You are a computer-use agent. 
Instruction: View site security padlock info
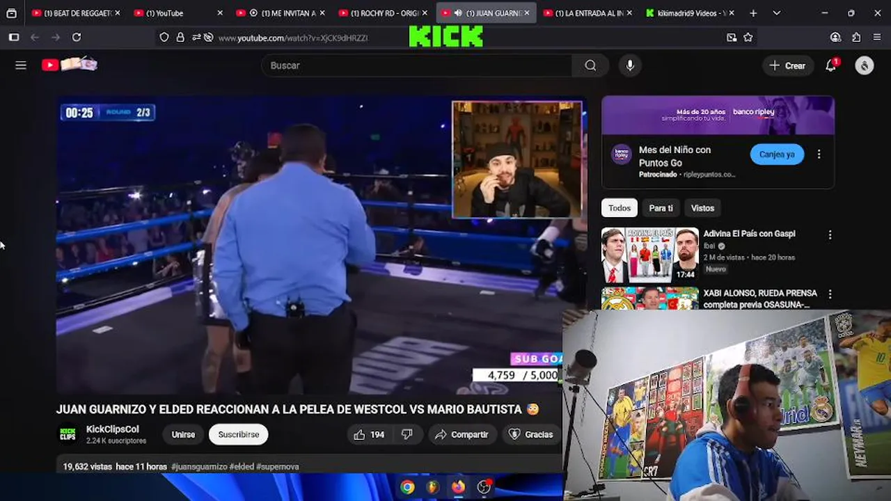(x=180, y=38)
